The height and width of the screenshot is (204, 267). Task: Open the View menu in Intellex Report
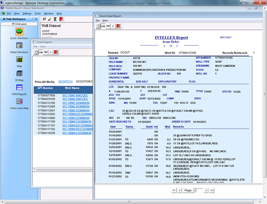pyautogui.click(x=17, y=13)
